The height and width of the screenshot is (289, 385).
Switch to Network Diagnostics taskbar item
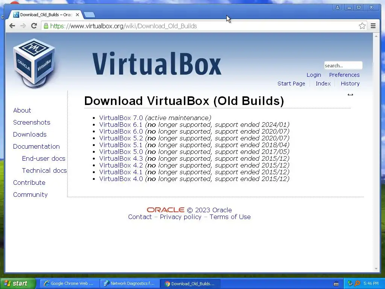point(130,283)
